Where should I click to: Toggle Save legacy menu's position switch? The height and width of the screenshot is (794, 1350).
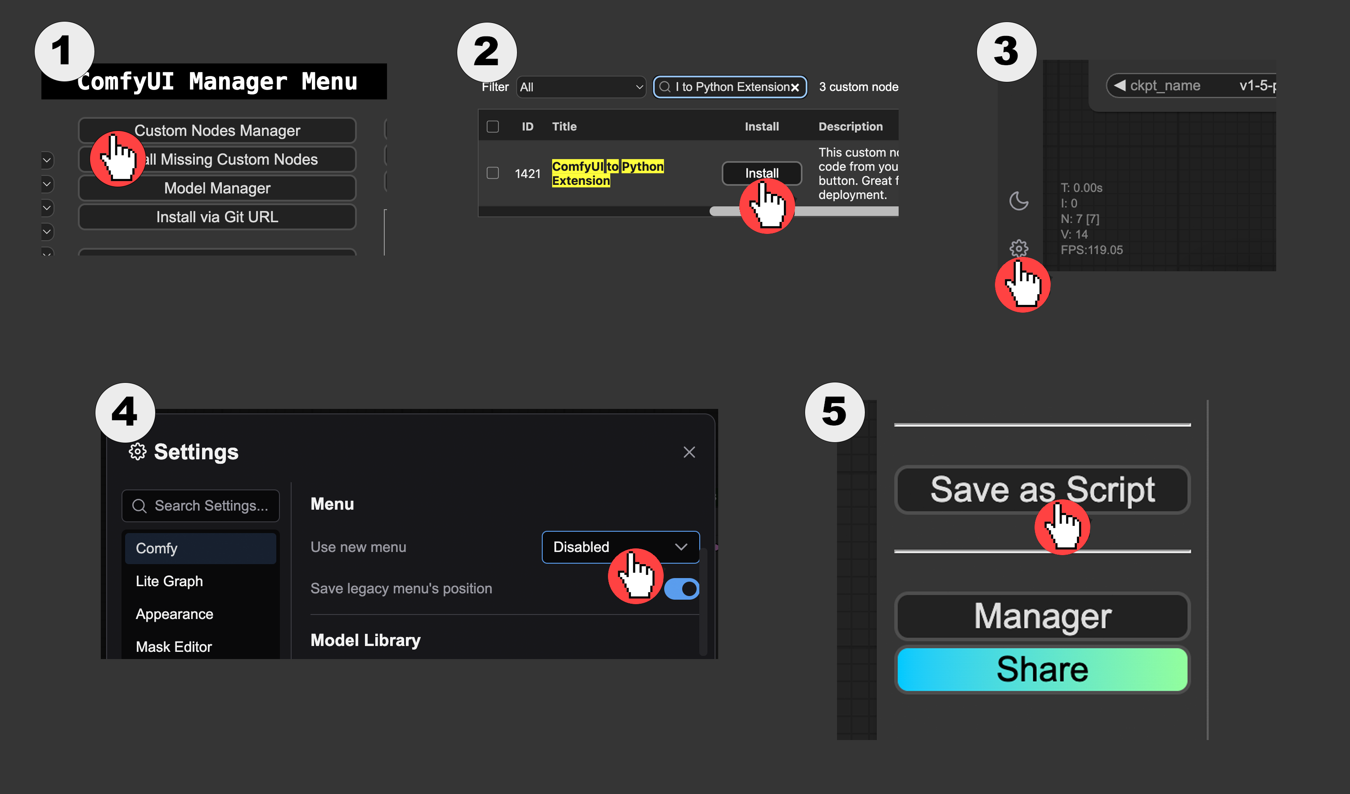[x=681, y=588]
